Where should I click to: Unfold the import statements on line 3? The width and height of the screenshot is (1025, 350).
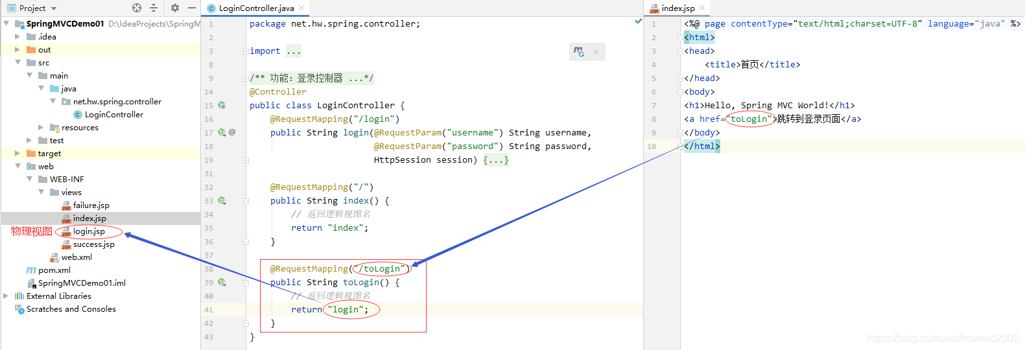click(246, 51)
